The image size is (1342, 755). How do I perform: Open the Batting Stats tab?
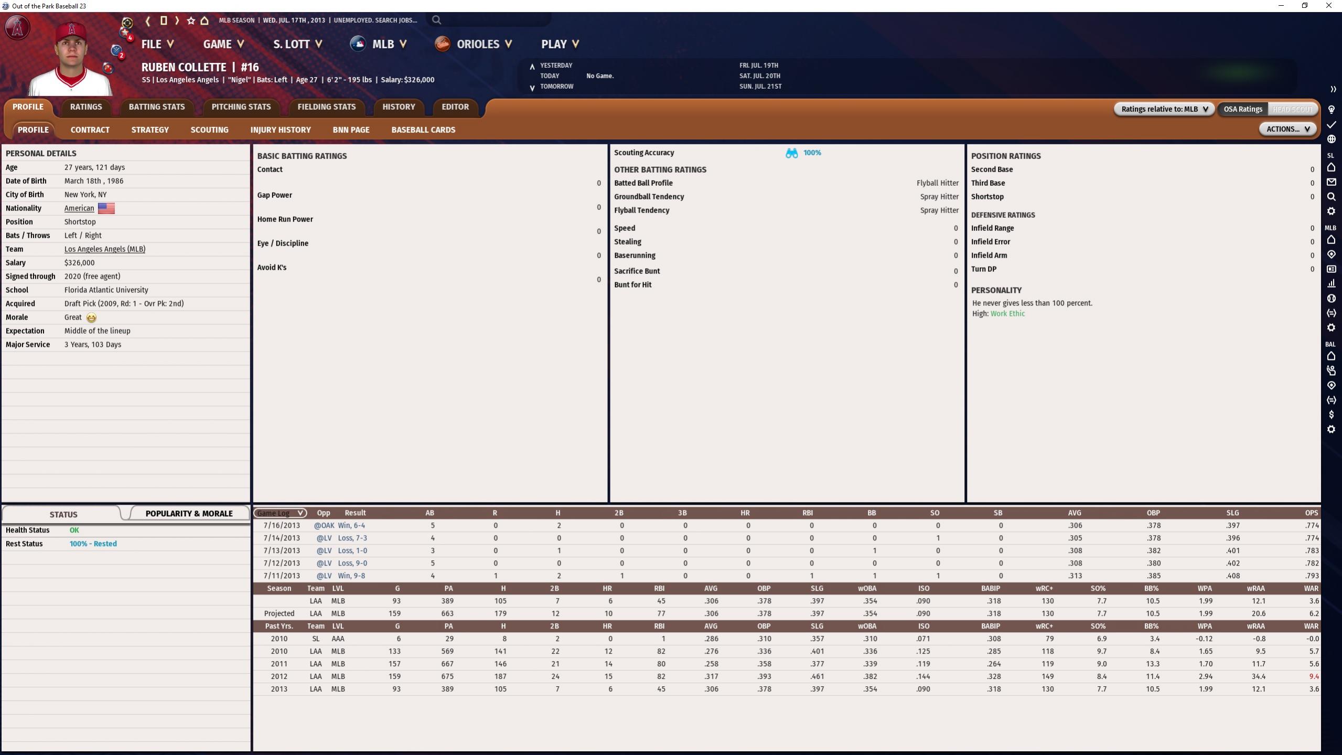point(157,107)
